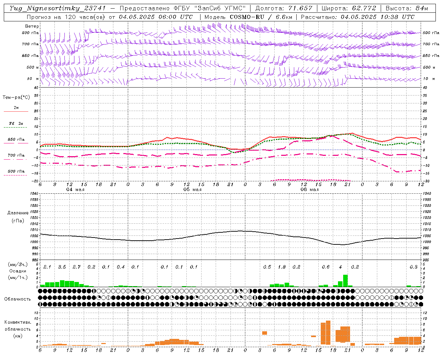This screenshot has height=353, width=441.
Task: Click the station name Yug_Nignesortimky_23741
Action: pos(57,8)
